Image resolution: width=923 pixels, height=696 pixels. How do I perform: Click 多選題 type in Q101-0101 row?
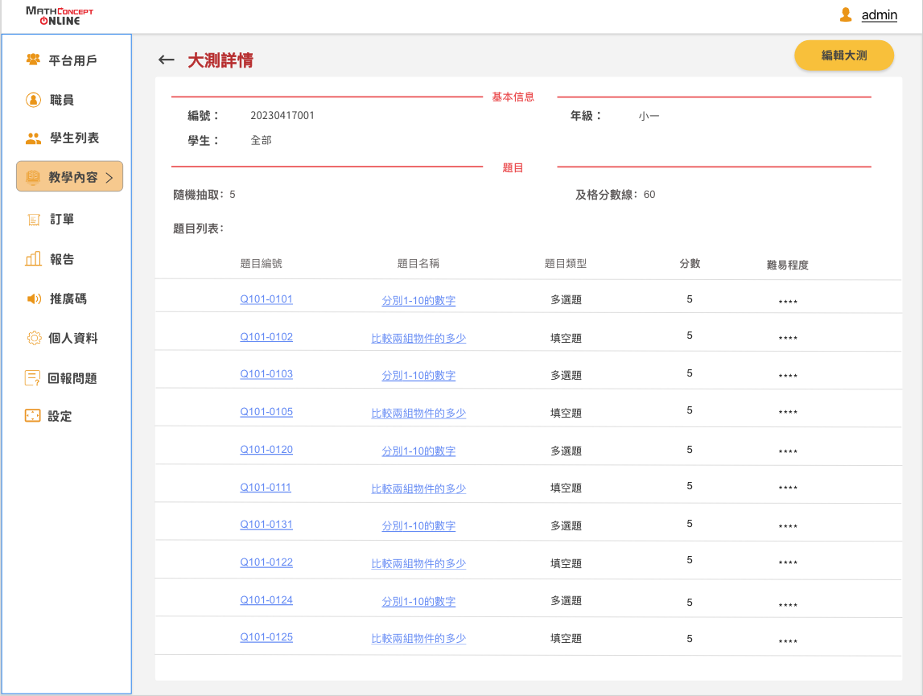(567, 299)
